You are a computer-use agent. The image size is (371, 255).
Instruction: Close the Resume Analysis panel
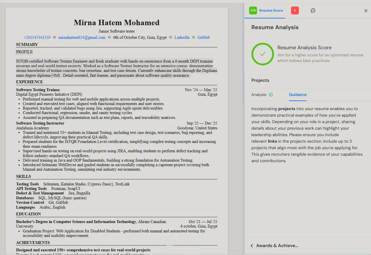(366, 11)
